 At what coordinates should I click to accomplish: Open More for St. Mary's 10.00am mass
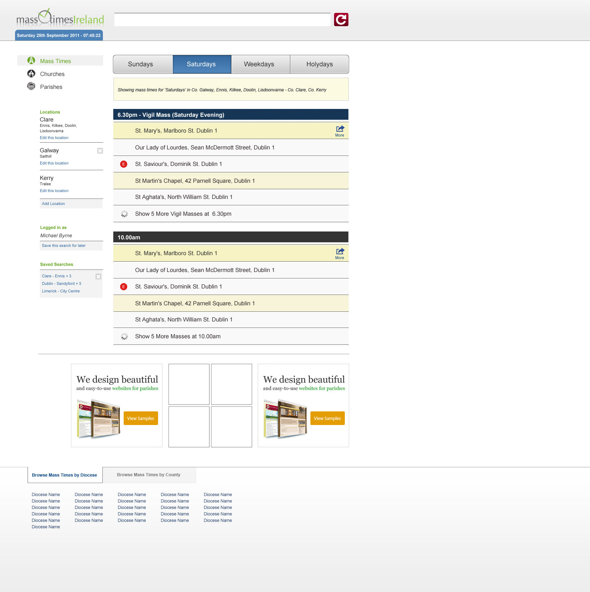pos(339,253)
